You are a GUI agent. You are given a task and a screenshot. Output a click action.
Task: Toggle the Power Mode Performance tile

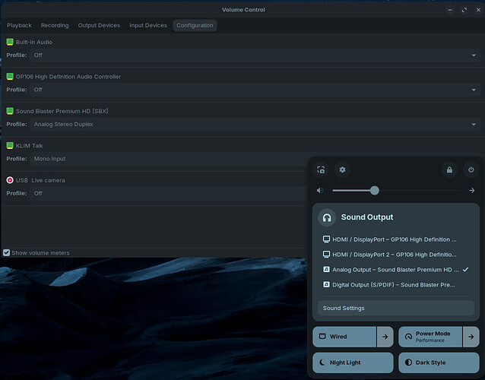click(x=430, y=337)
